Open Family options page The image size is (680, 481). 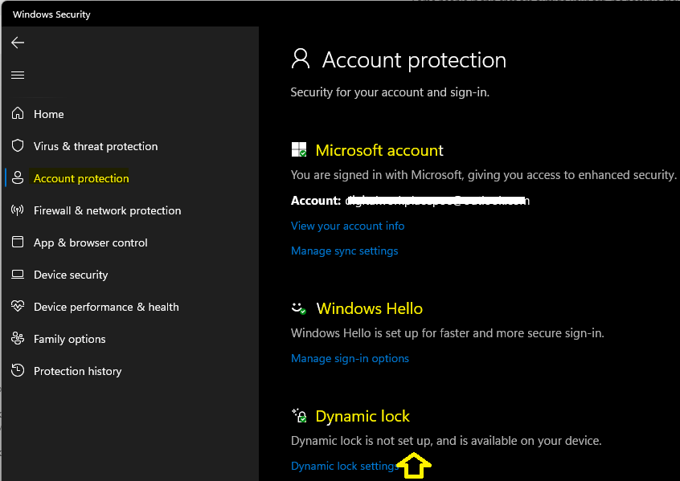click(69, 339)
